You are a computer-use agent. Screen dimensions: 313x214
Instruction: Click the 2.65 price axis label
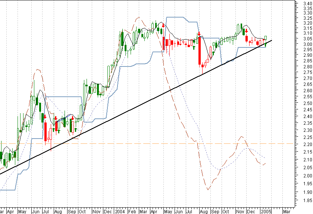pyautogui.click(x=308, y=84)
